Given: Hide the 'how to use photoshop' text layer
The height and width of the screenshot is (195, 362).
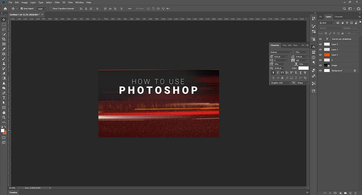Looking at the screenshot, I should coord(320,39).
